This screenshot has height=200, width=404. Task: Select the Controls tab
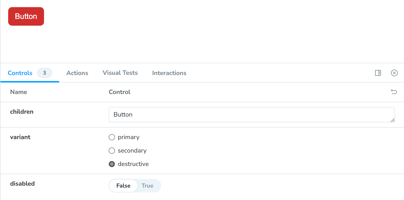pos(20,73)
